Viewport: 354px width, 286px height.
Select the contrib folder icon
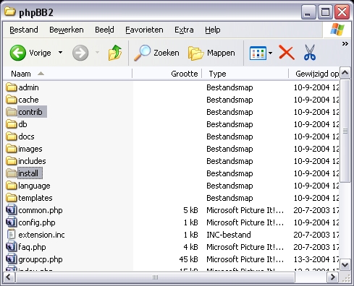tap(12, 112)
